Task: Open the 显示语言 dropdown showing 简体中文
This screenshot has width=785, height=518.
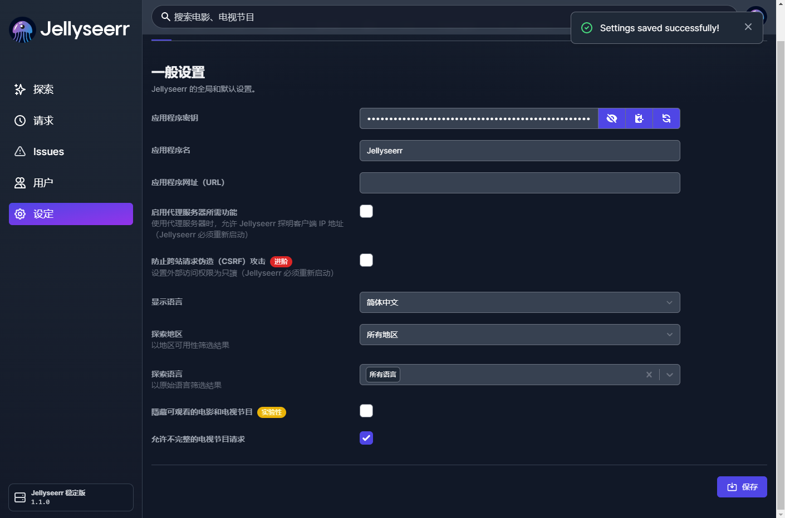Action: [520, 302]
